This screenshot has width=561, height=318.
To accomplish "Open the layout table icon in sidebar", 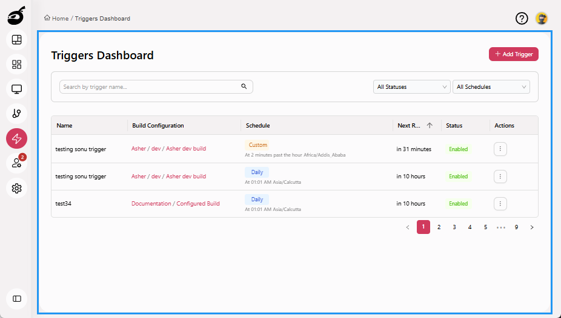I will tap(17, 40).
